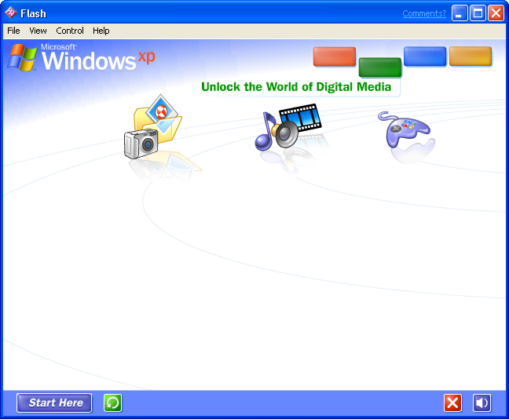Open the View menu
The width and height of the screenshot is (509, 419).
click(x=38, y=31)
